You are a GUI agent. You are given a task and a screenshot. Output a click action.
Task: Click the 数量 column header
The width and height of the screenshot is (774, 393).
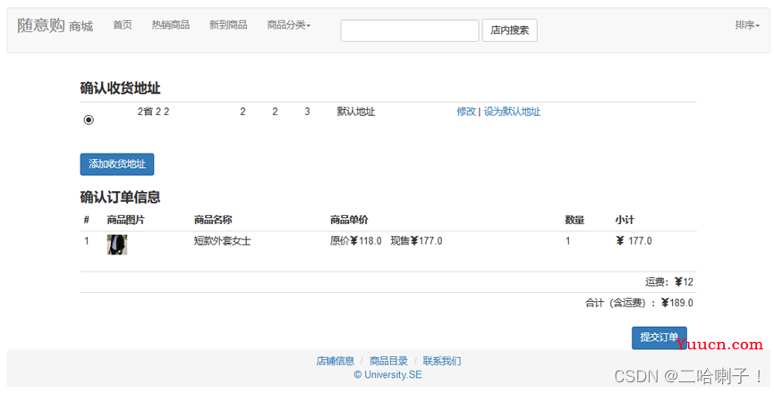click(574, 220)
